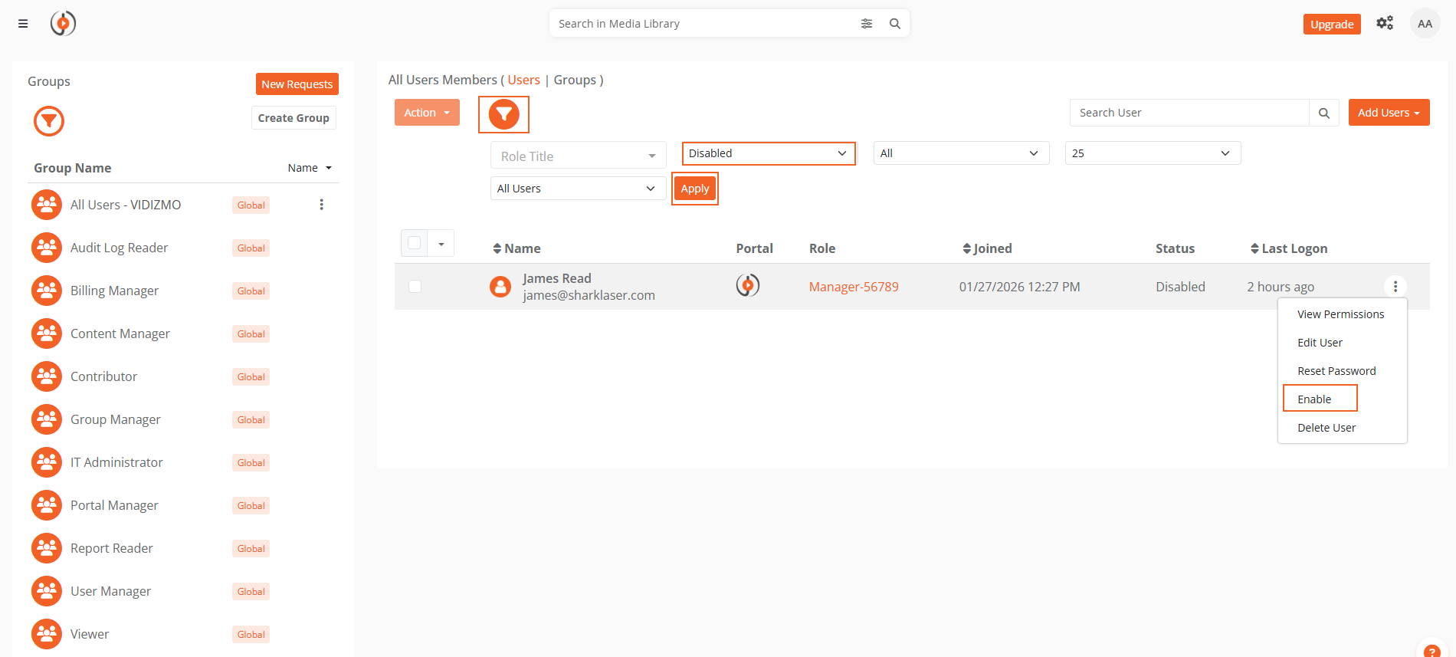Click the IT Administrator group icon
The image size is (1456, 657).
tap(47, 462)
